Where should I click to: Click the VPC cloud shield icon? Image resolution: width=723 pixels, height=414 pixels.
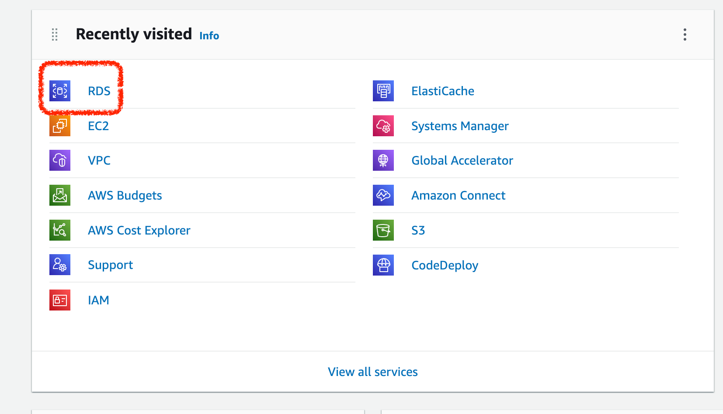pyautogui.click(x=60, y=160)
